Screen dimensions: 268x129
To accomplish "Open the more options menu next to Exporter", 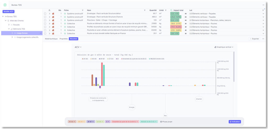I will point(263,39).
